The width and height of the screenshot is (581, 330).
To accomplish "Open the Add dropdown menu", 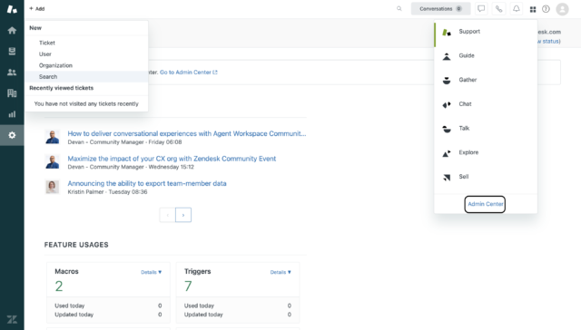I will point(36,8).
